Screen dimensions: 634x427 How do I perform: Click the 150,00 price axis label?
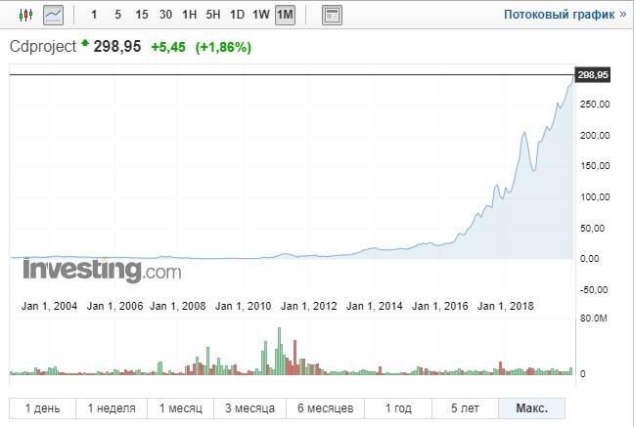(595, 166)
